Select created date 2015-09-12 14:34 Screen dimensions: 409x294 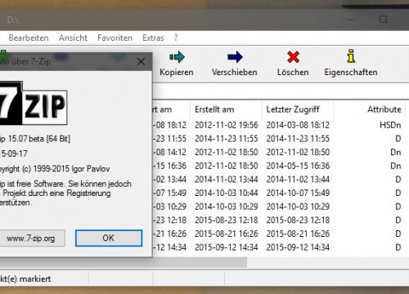click(x=227, y=247)
